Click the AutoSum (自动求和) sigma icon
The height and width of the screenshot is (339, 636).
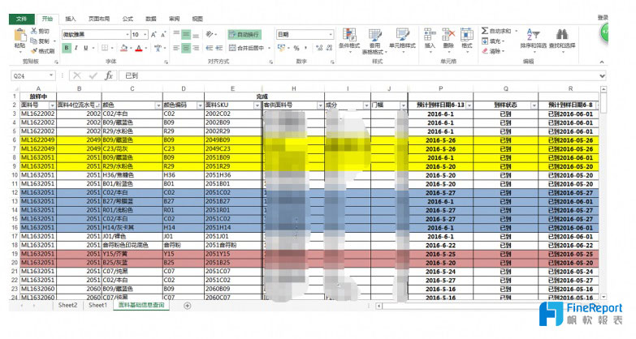[x=485, y=31]
